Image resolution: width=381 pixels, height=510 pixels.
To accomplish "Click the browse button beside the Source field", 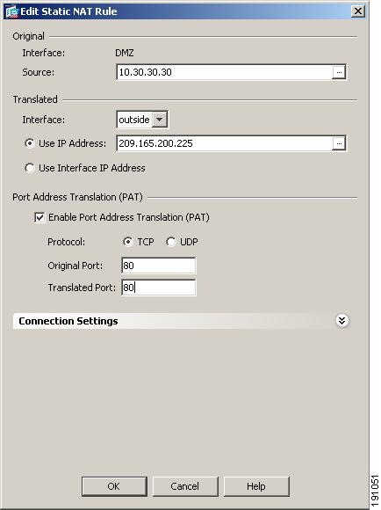I will click(x=339, y=72).
